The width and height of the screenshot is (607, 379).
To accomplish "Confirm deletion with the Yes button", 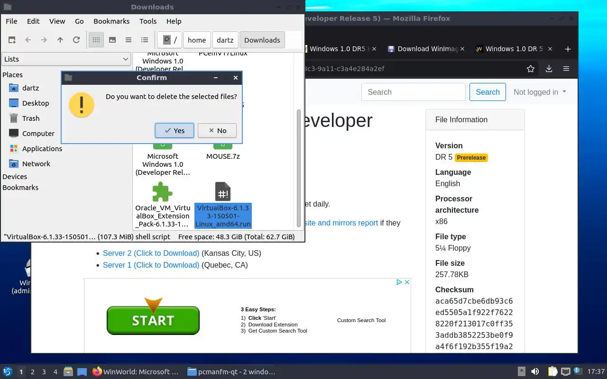I will (175, 131).
